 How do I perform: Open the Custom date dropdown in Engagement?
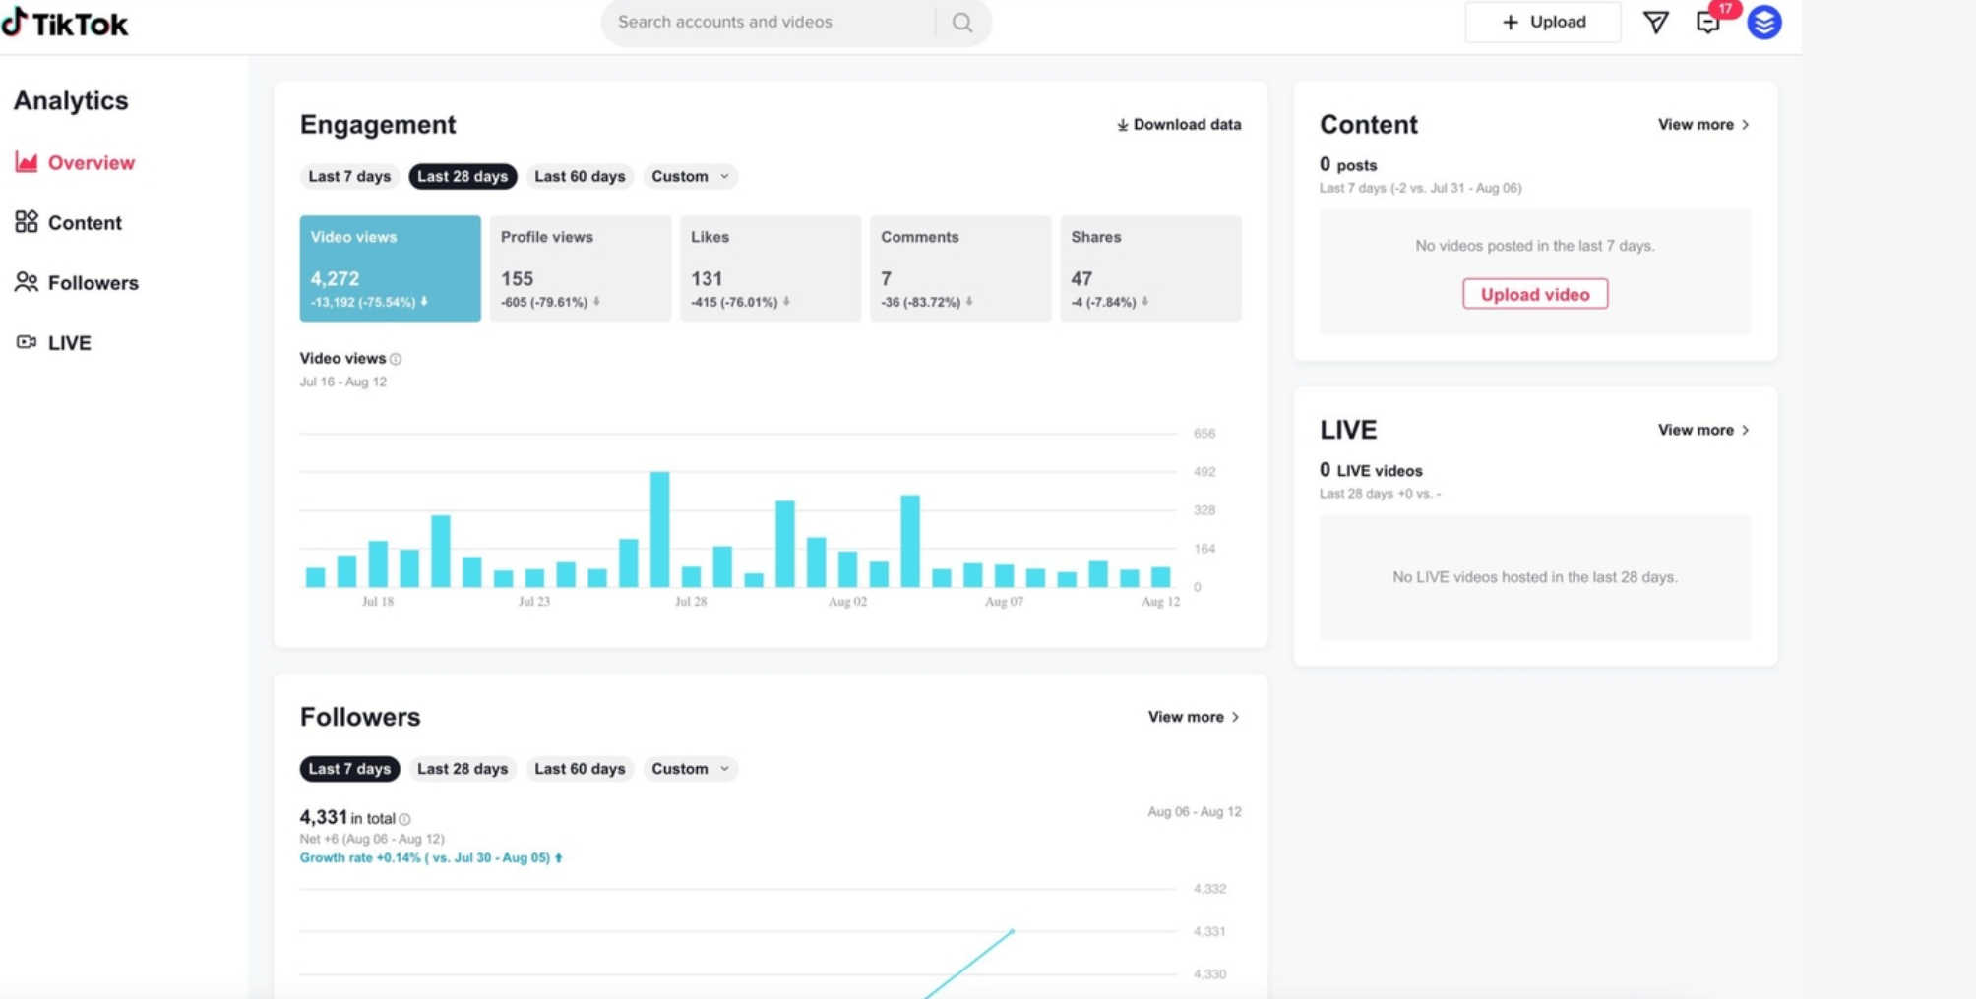(690, 176)
